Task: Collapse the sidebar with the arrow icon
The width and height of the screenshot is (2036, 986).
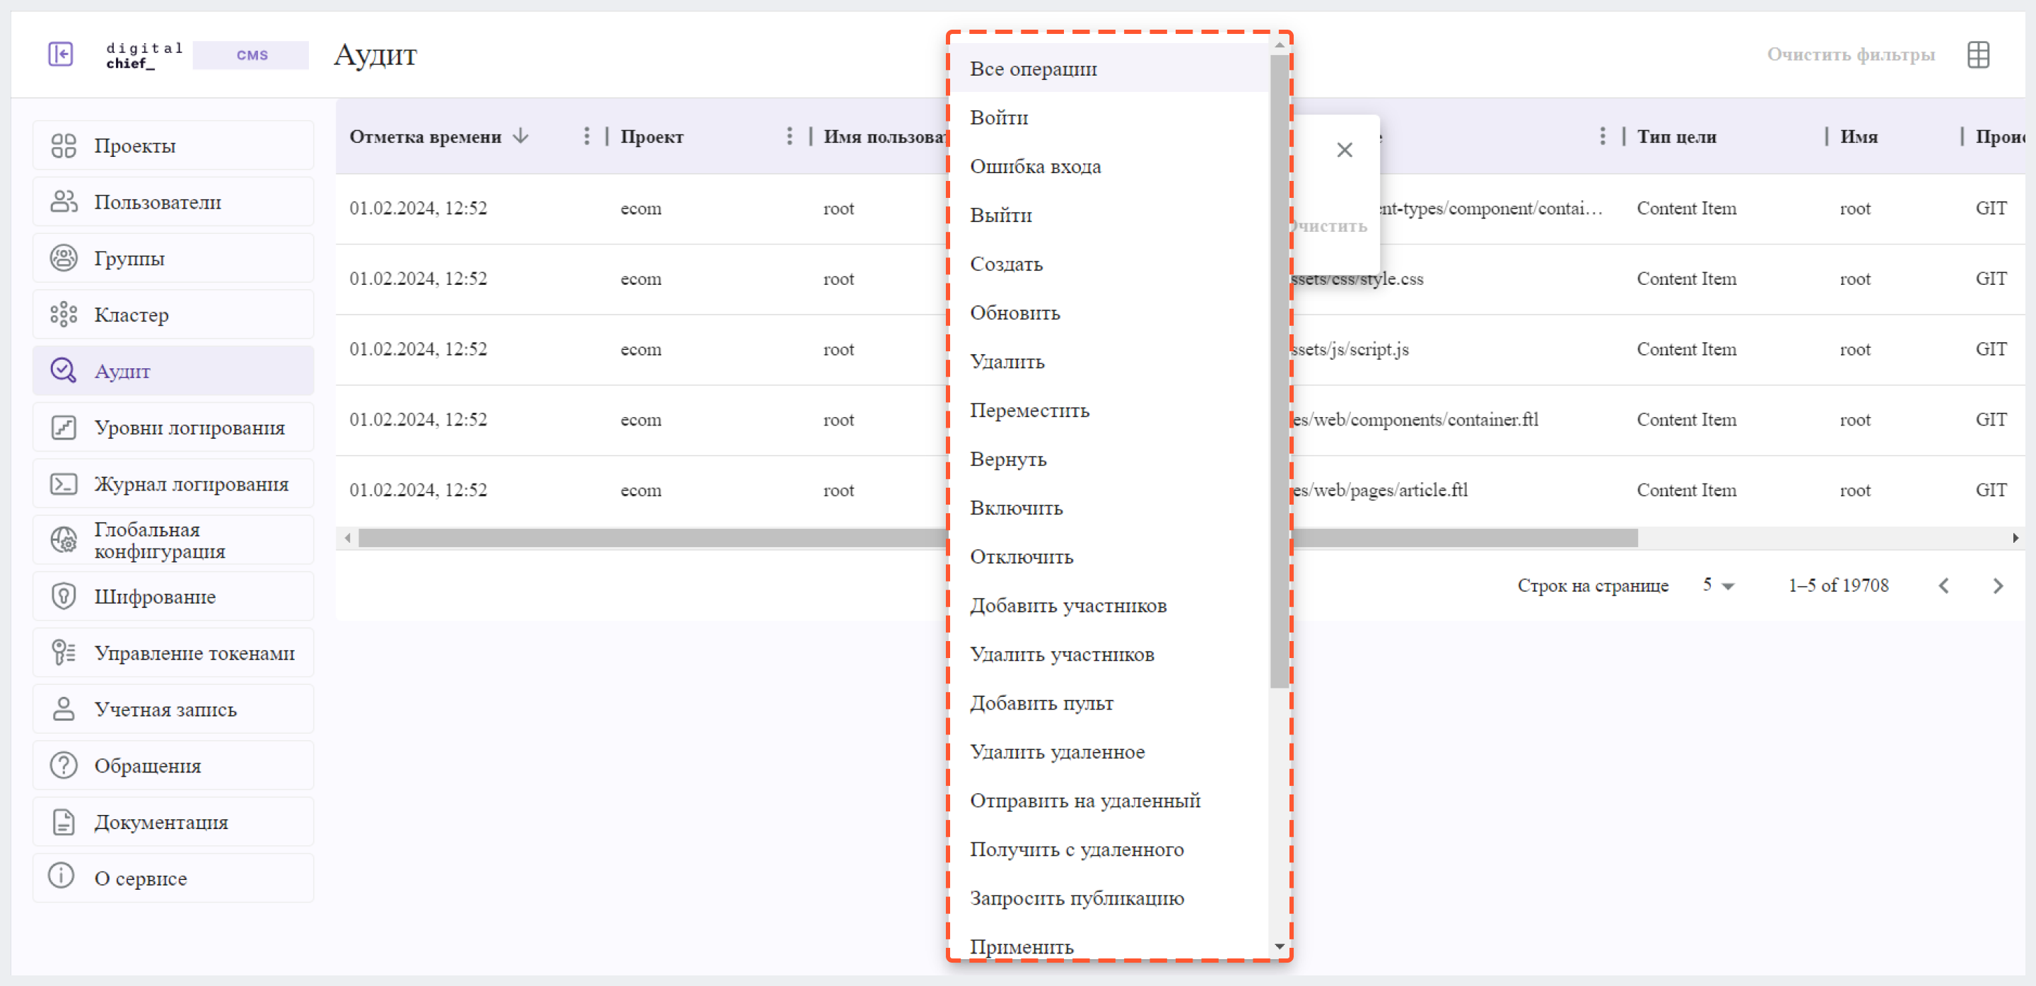Action: (x=61, y=54)
